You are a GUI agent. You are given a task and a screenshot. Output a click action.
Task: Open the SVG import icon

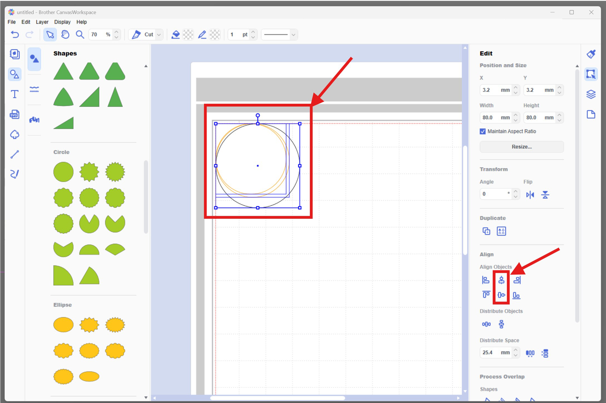(15, 114)
